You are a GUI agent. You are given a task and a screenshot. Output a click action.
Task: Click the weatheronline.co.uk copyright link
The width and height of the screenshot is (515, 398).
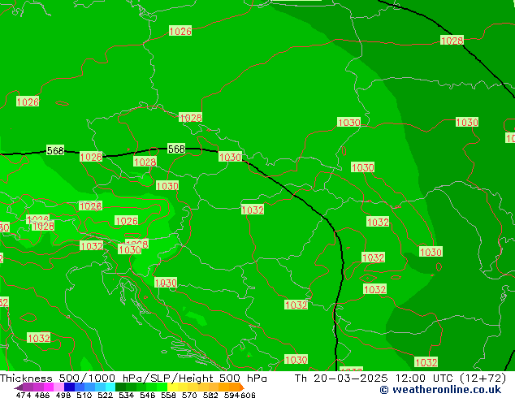[x=440, y=390]
